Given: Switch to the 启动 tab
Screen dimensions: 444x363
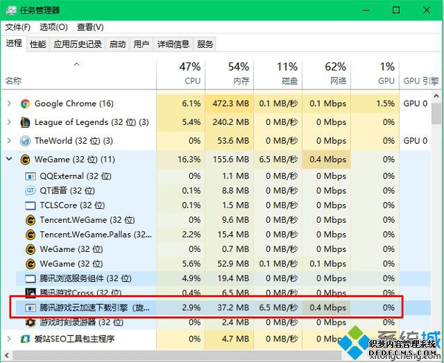Looking at the screenshot, I should click(x=117, y=44).
